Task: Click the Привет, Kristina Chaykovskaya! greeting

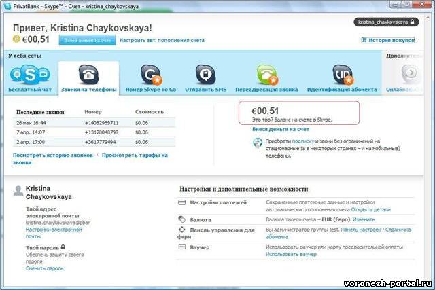Action: click(x=82, y=28)
